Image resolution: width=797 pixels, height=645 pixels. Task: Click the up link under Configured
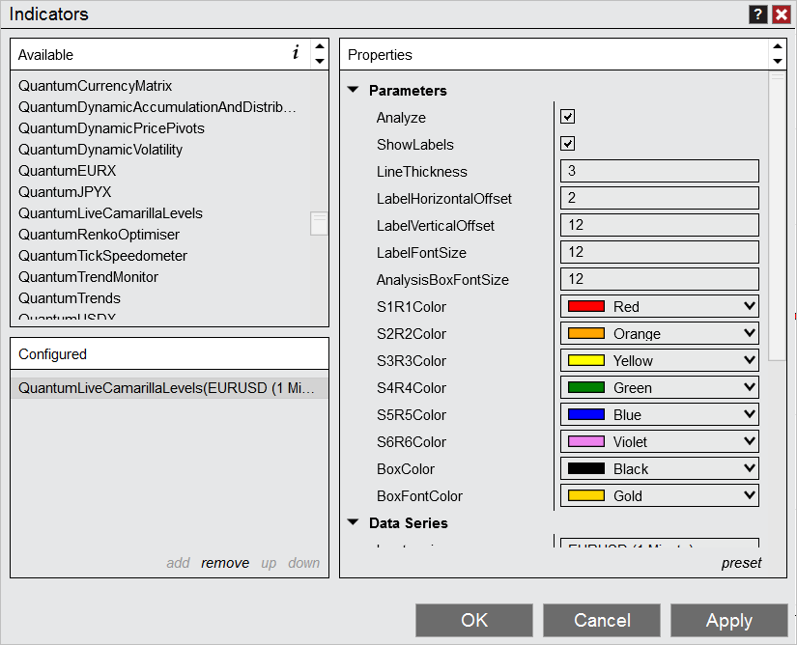(x=269, y=563)
